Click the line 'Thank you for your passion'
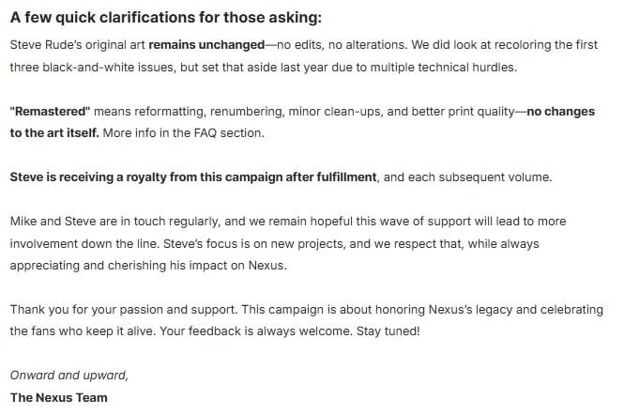 coord(307,310)
